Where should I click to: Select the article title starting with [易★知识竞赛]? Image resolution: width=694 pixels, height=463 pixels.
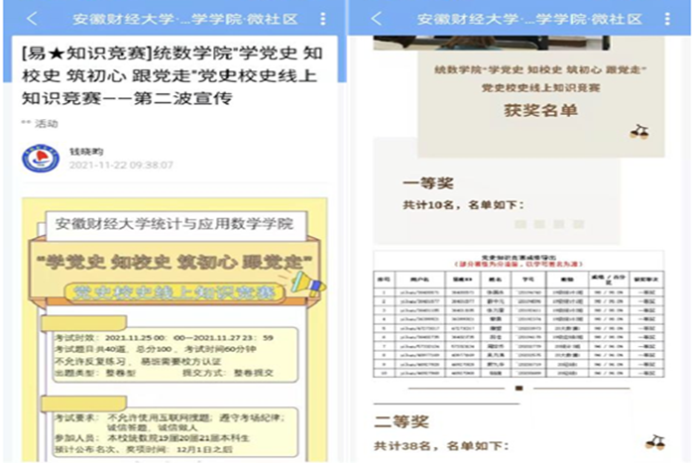point(173,75)
